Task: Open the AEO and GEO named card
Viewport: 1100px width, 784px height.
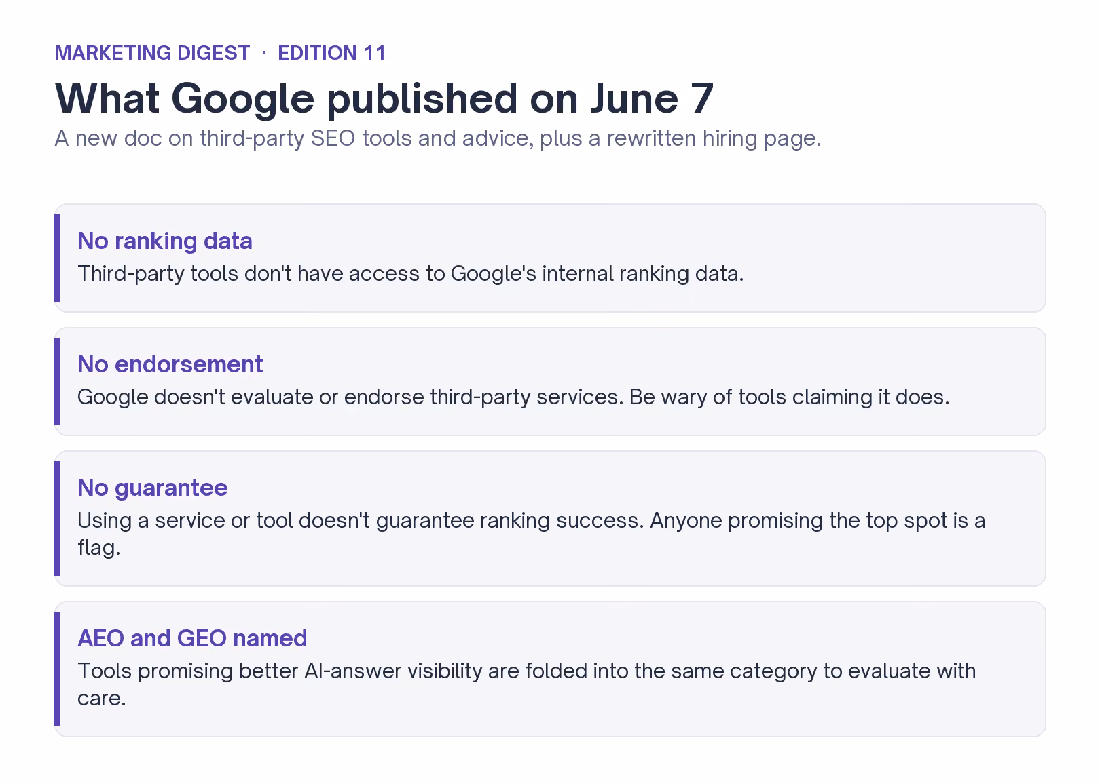Action: coord(550,669)
